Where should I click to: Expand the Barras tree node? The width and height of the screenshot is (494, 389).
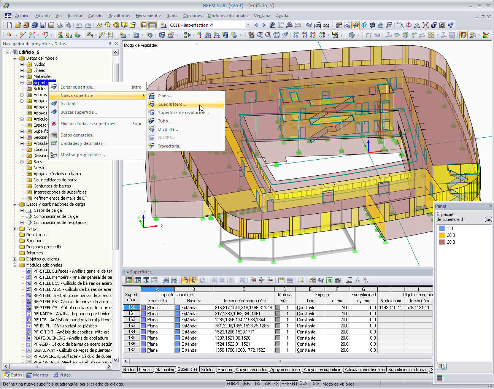coord(22,162)
